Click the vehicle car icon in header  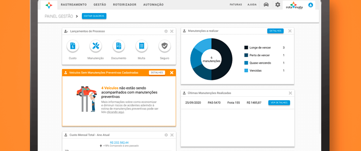(266, 5)
